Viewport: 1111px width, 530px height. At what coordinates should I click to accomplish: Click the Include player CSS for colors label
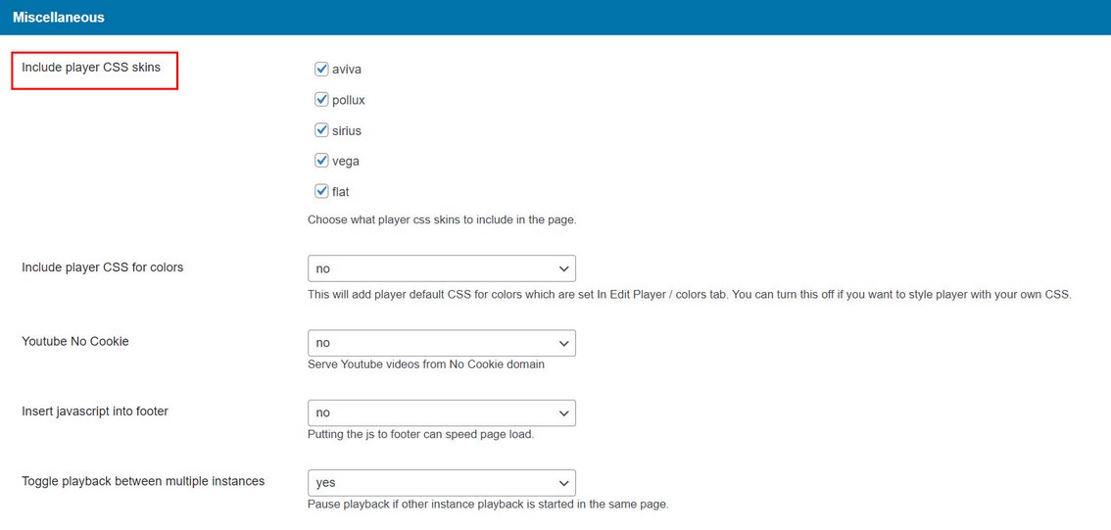coord(102,266)
